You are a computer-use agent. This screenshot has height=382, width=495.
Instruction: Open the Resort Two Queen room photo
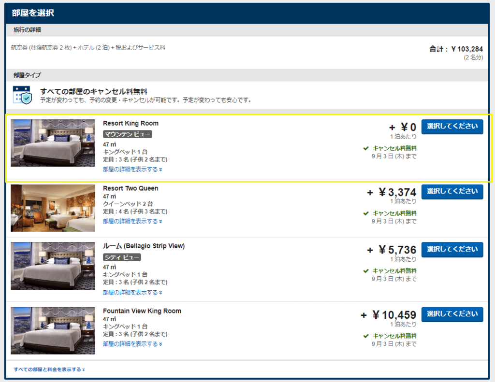coord(53,208)
